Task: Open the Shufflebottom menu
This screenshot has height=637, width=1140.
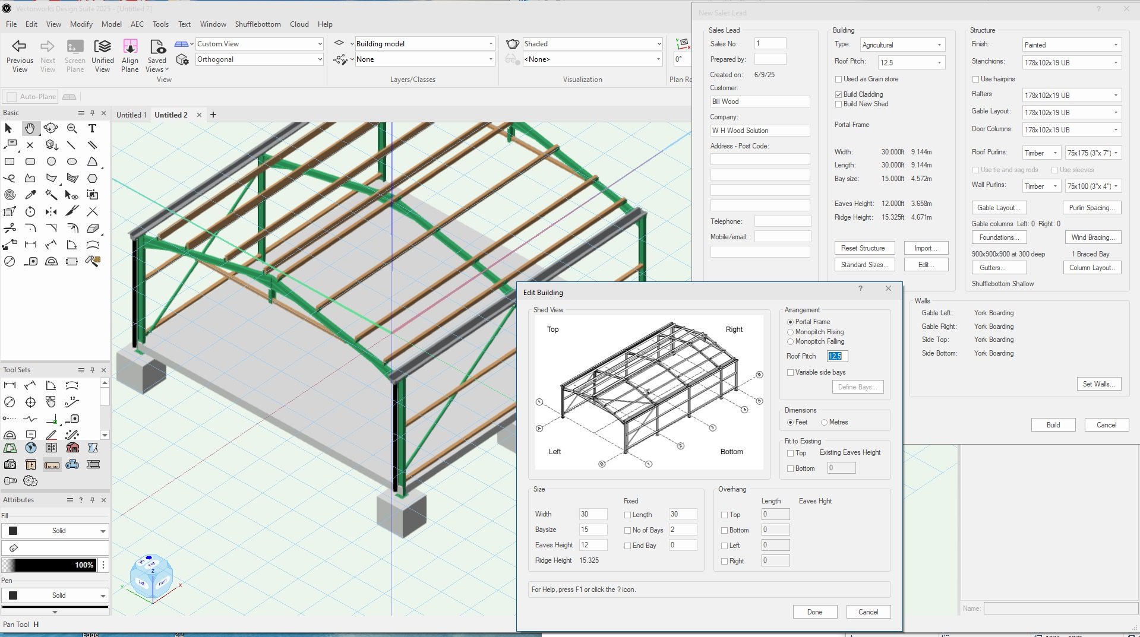Action: pyautogui.click(x=257, y=24)
